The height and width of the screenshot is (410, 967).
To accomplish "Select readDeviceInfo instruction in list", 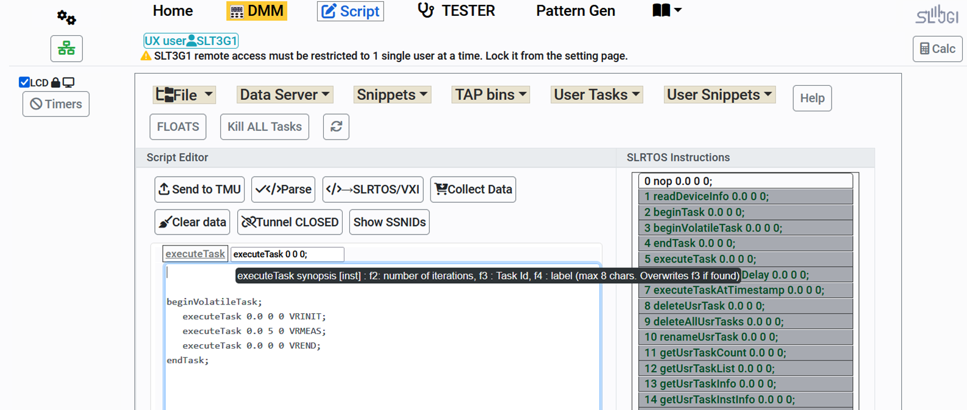I will (745, 197).
